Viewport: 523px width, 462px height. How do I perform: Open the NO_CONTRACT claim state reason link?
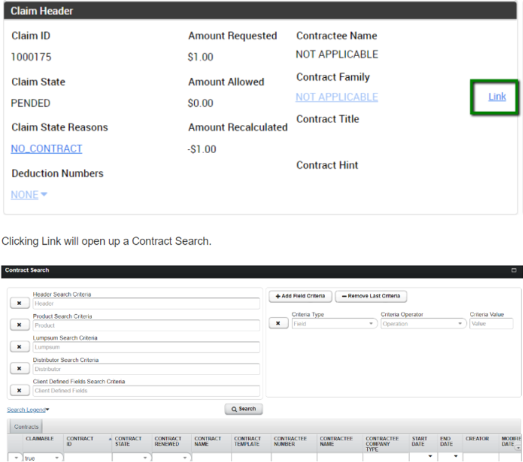pyautogui.click(x=46, y=149)
